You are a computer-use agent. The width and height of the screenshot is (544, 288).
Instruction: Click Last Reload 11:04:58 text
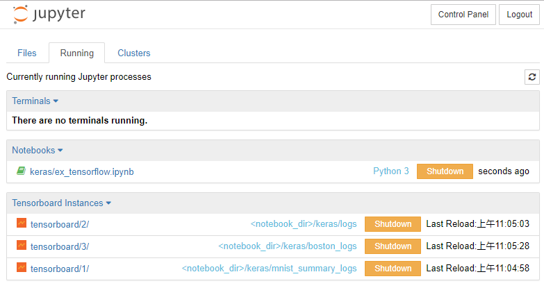coord(478,269)
